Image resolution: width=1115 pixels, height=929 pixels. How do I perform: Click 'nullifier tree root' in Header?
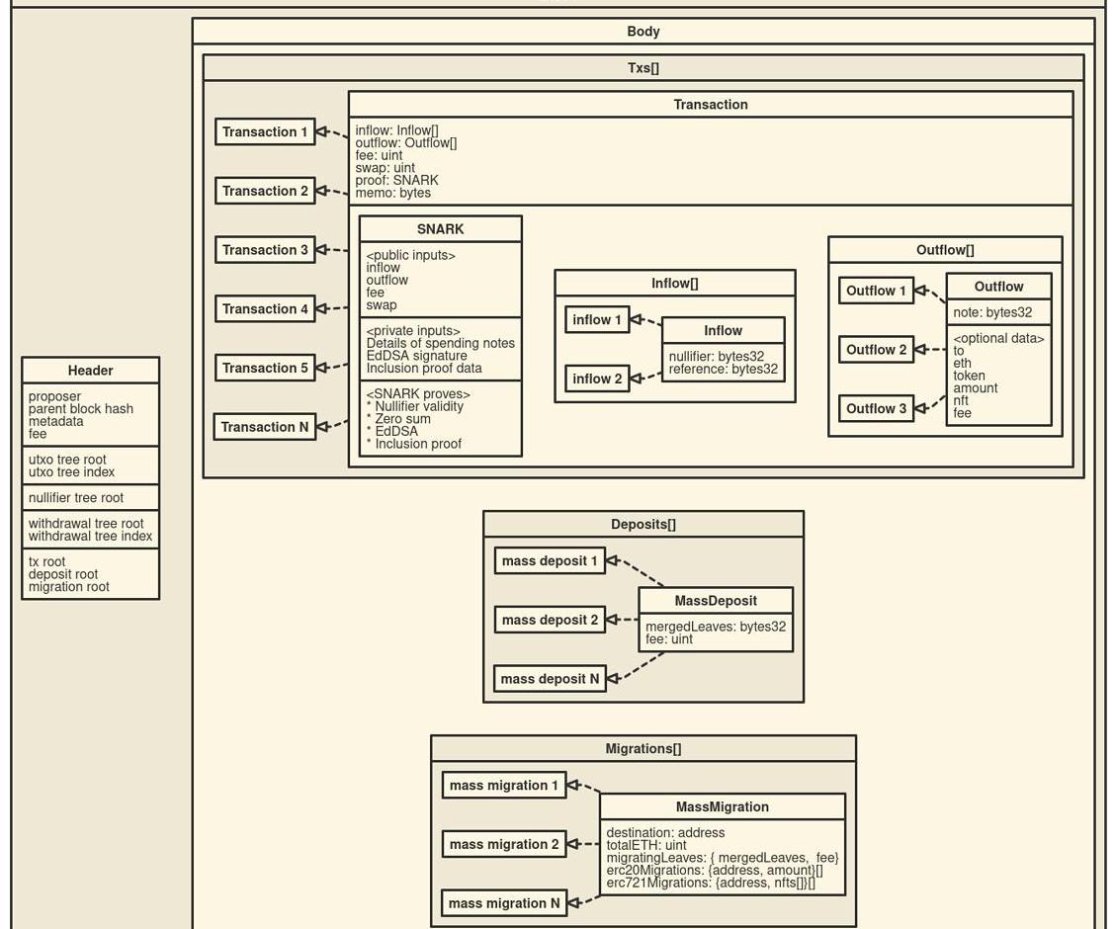[76, 497]
